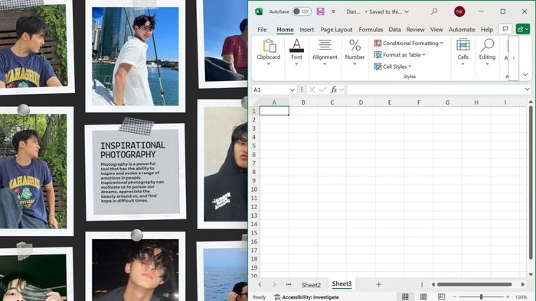536x301 pixels.
Task: Open the Formulas tab
Action: click(x=371, y=30)
